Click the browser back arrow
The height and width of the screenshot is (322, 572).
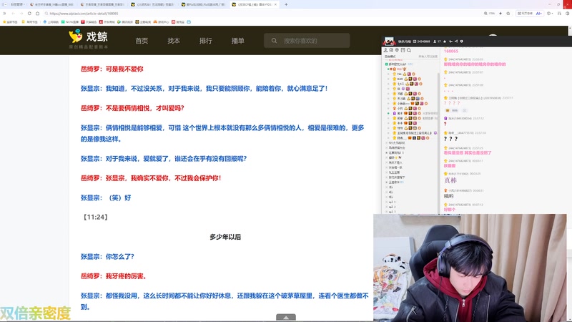13,14
